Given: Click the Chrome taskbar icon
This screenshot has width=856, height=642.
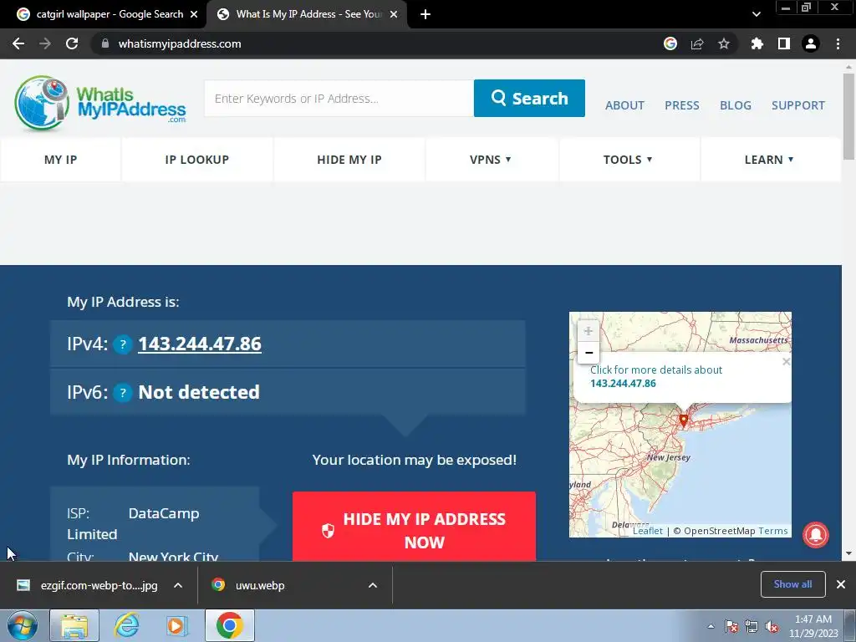Looking at the screenshot, I should [x=229, y=625].
